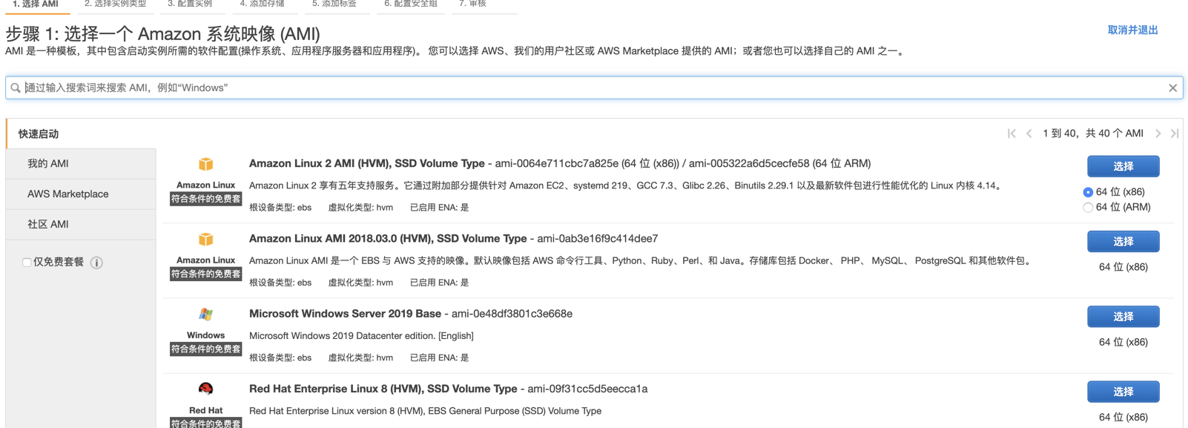Clear the AMI search box
The width and height of the screenshot is (1188, 428).
(x=1172, y=88)
